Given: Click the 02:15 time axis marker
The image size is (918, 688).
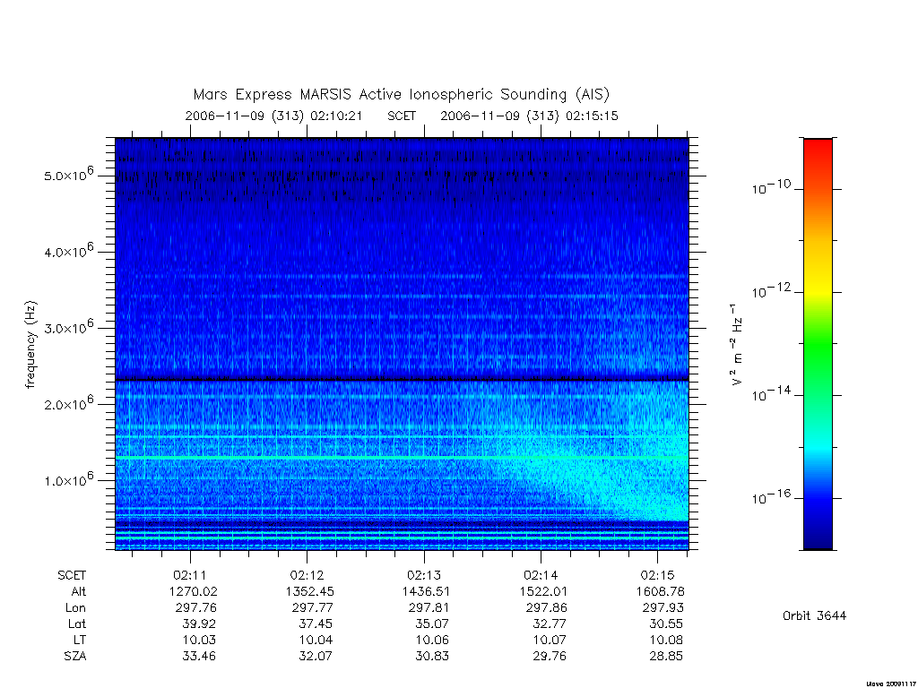Looking at the screenshot, I should tap(657, 575).
